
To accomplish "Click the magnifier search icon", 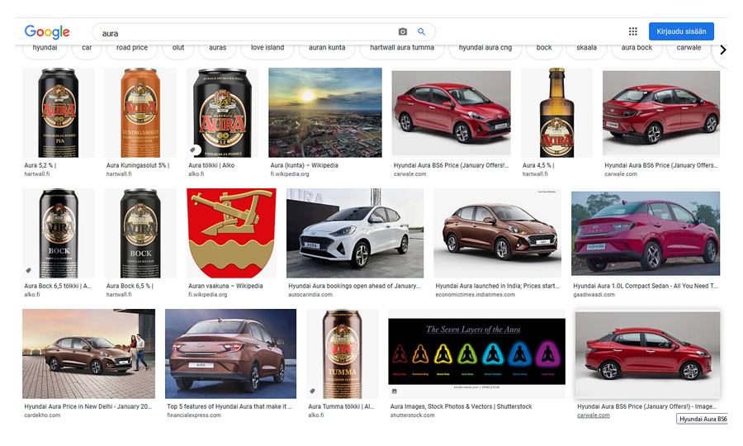I will pos(421,31).
